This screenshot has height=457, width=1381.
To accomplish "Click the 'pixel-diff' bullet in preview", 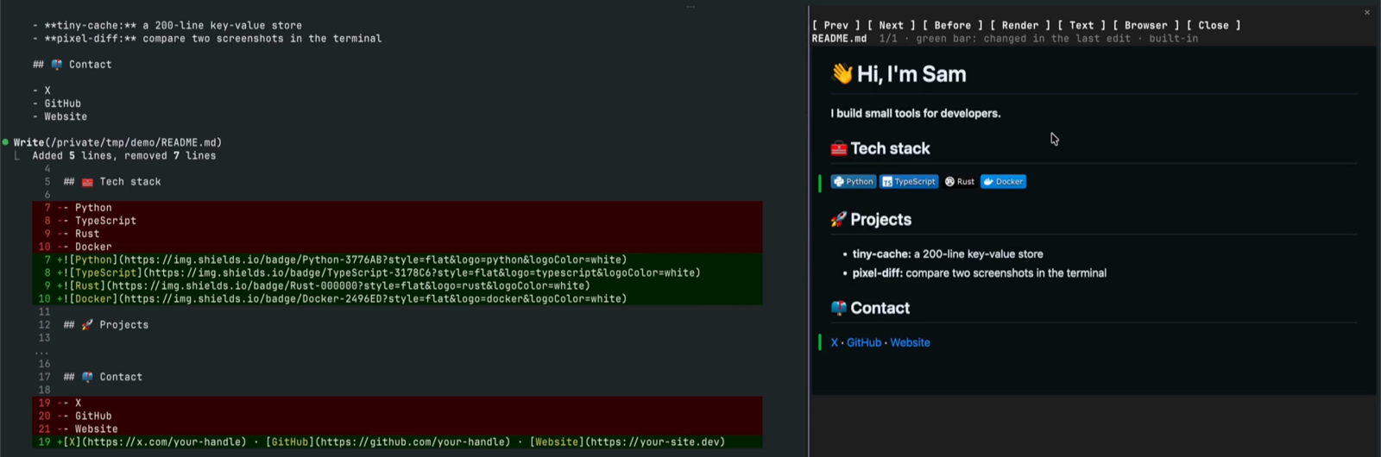I will point(980,273).
